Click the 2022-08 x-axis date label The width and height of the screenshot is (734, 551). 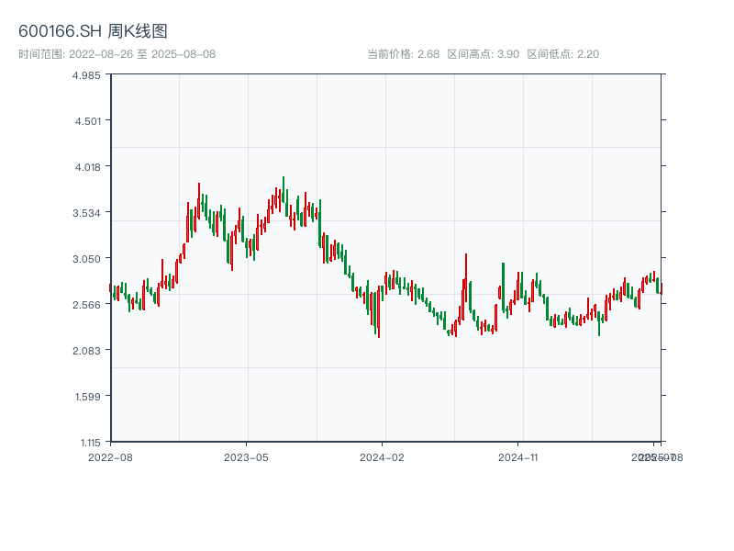tap(110, 456)
